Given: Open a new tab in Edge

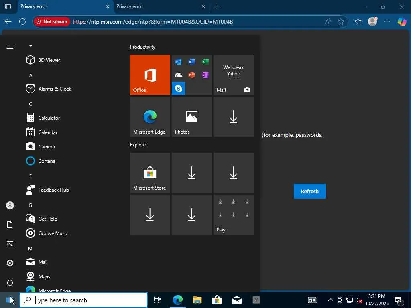Looking at the screenshot, I should point(217,6).
